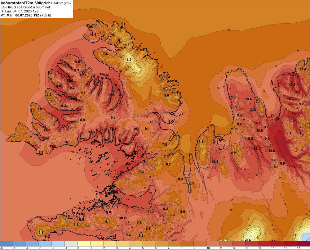Viewport: 310px width, 250px height.
Task: Select the light blue swatch between -2 and -1
Action: [x=58, y=244]
